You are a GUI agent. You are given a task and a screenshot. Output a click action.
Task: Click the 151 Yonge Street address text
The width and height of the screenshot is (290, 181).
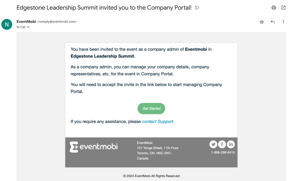158,148
